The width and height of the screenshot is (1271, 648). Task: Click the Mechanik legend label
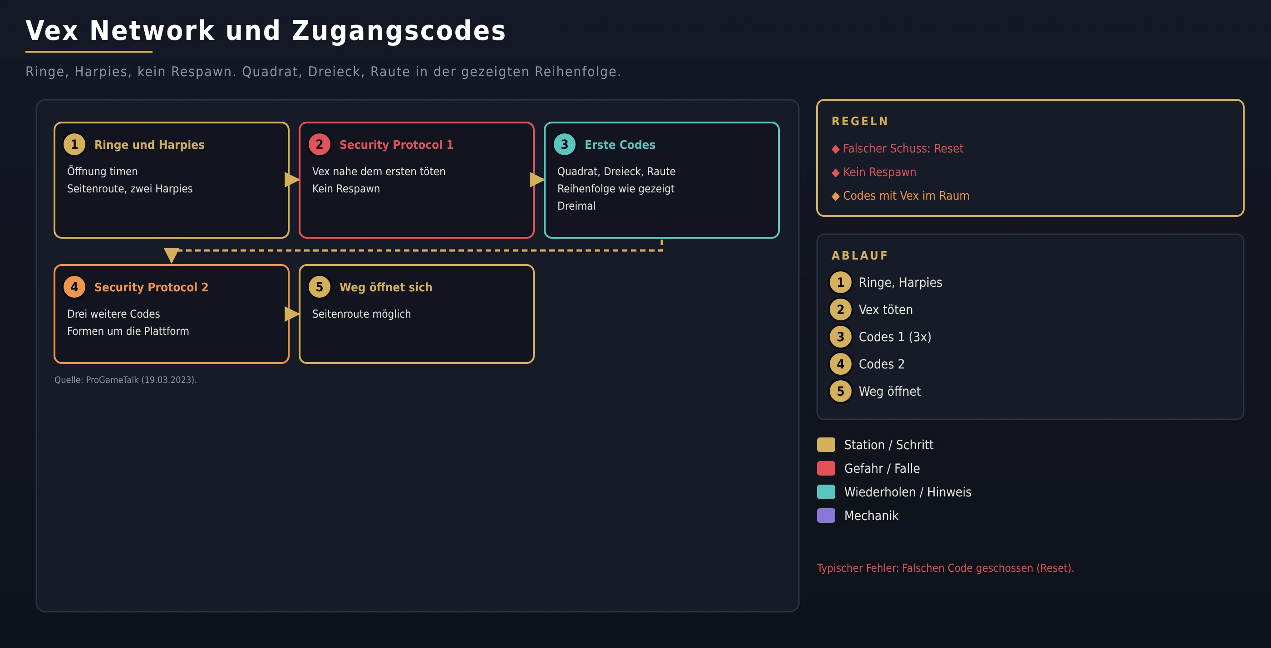pyautogui.click(x=871, y=516)
